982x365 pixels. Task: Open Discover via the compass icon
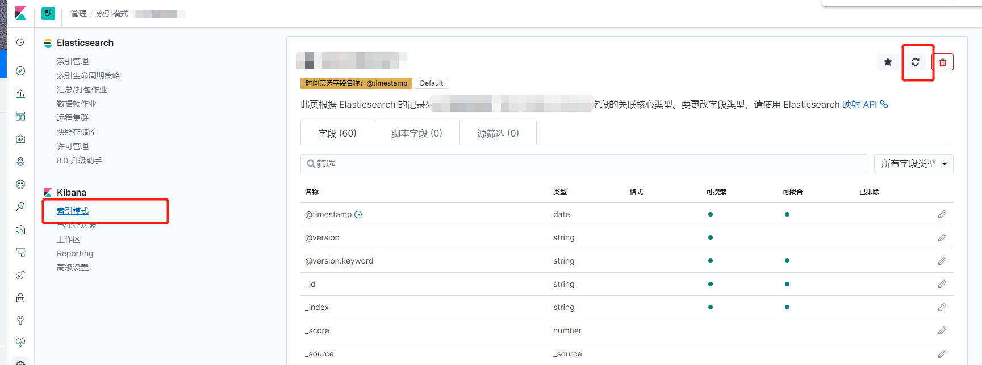(20, 71)
